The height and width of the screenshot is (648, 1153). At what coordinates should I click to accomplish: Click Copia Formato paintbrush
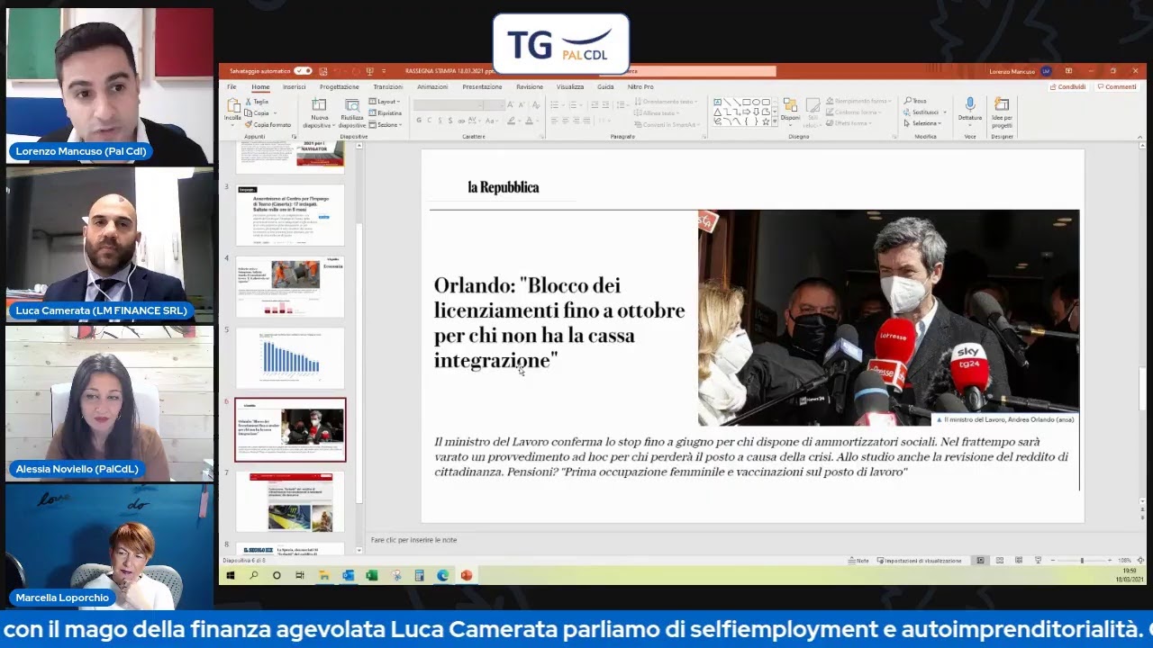pyautogui.click(x=249, y=124)
